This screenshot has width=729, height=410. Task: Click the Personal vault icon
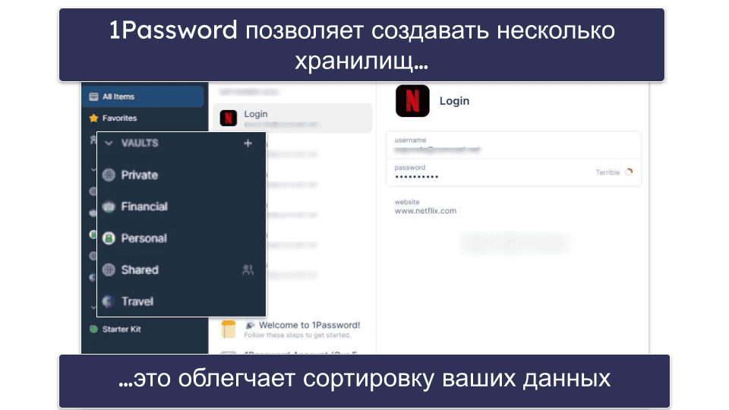(109, 238)
